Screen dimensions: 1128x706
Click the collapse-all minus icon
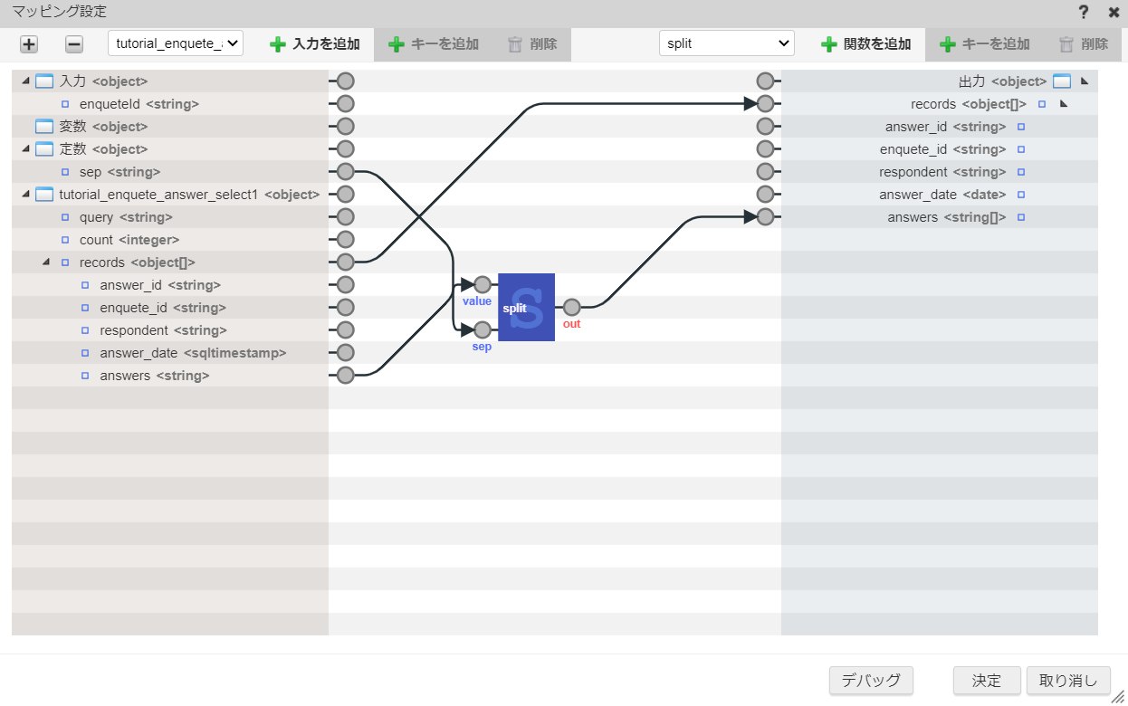coord(74,43)
